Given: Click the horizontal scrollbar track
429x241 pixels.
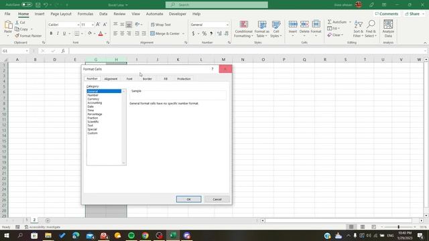Looking at the screenshot, I should point(339,220).
